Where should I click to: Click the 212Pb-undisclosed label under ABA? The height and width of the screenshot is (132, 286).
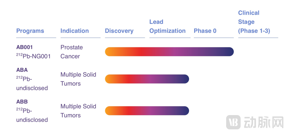click(x=32, y=84)
